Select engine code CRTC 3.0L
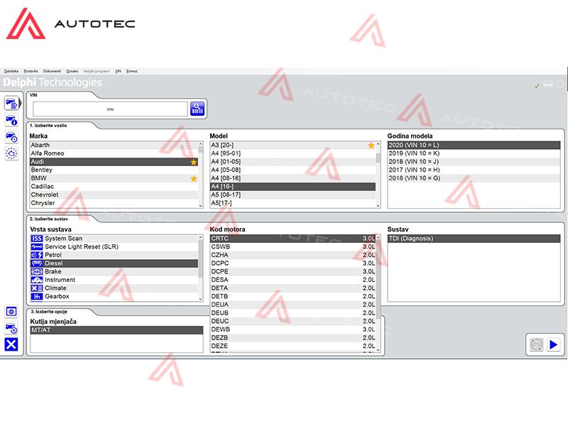This screenshot has width=568, height=426. (x=293, y=239)
